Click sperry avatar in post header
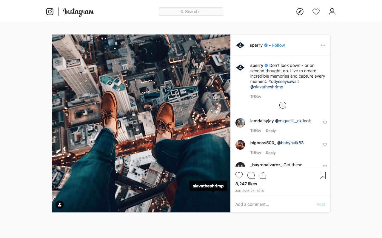 (x=240, y=45)
